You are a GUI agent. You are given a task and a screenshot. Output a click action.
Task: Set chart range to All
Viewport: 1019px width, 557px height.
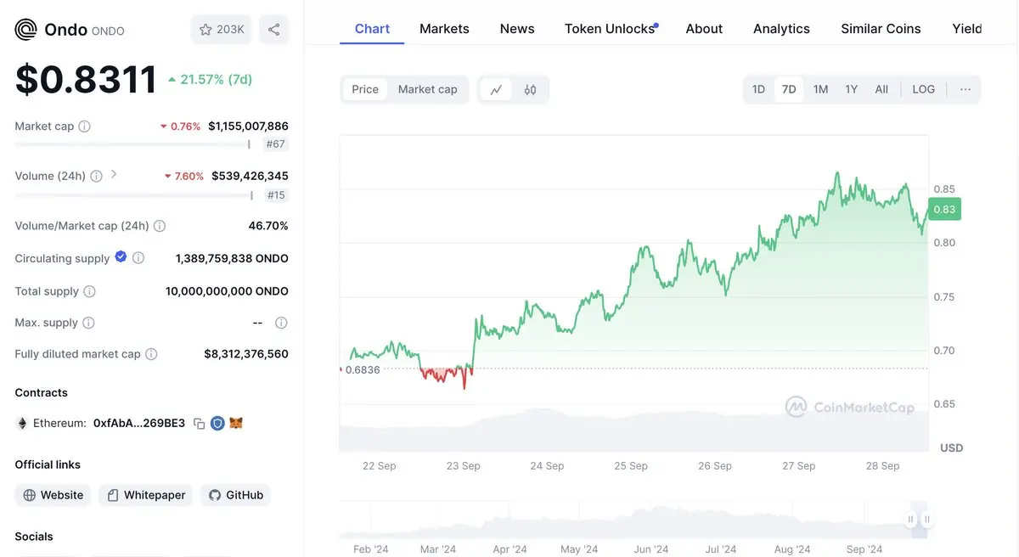[881, 89]
